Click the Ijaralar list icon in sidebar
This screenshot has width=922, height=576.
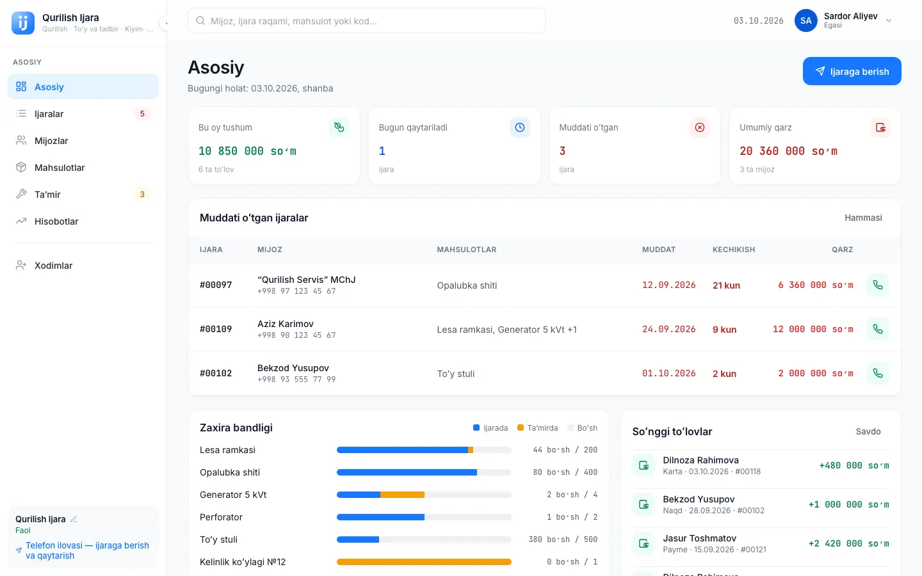pos(21,114)
